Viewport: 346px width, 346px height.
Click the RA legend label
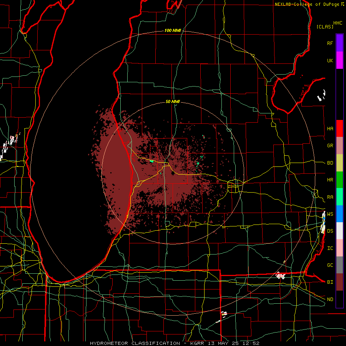(330, 197)
